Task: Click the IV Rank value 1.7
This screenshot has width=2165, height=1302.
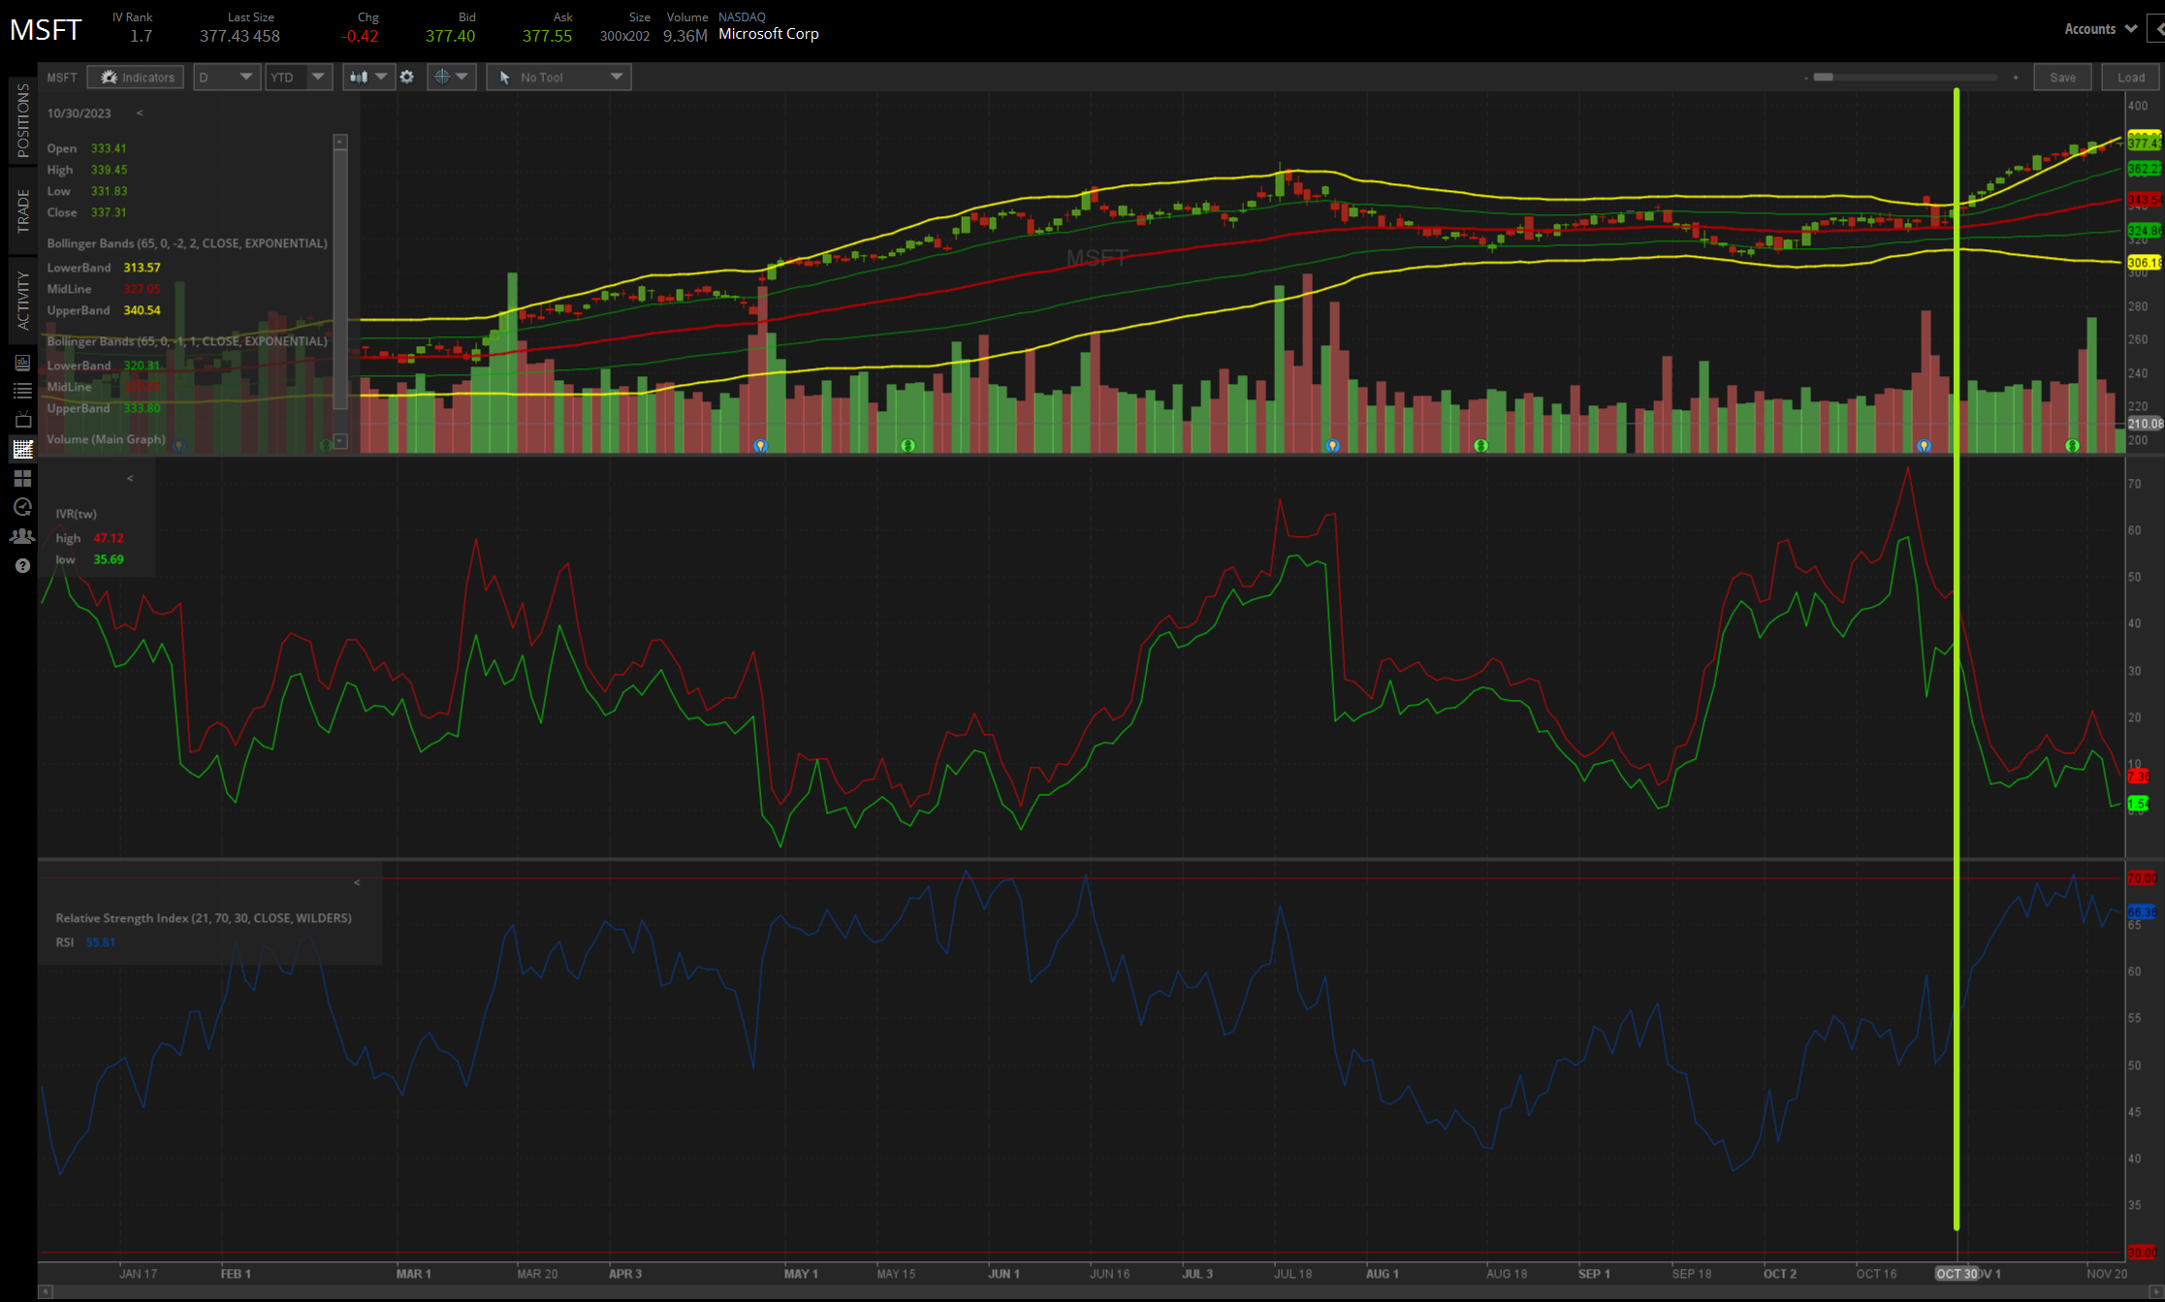Action: click(x=142, y=36)
